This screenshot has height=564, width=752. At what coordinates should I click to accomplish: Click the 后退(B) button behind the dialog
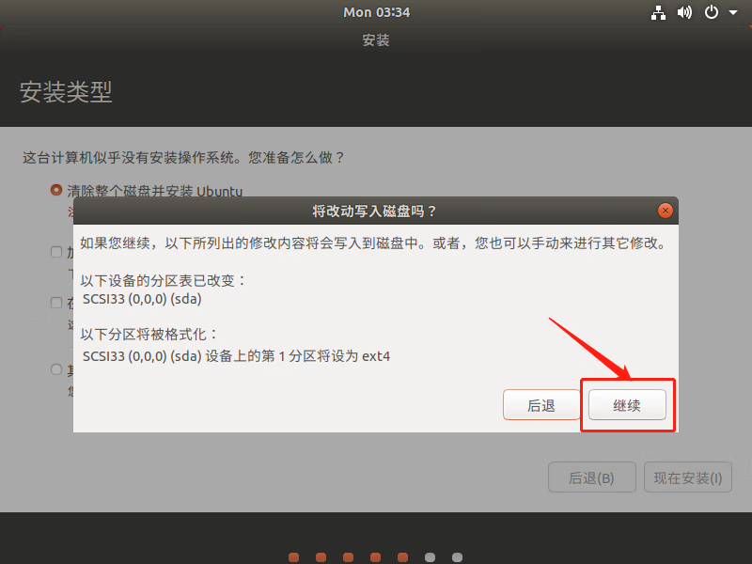[x=592, y=478]
